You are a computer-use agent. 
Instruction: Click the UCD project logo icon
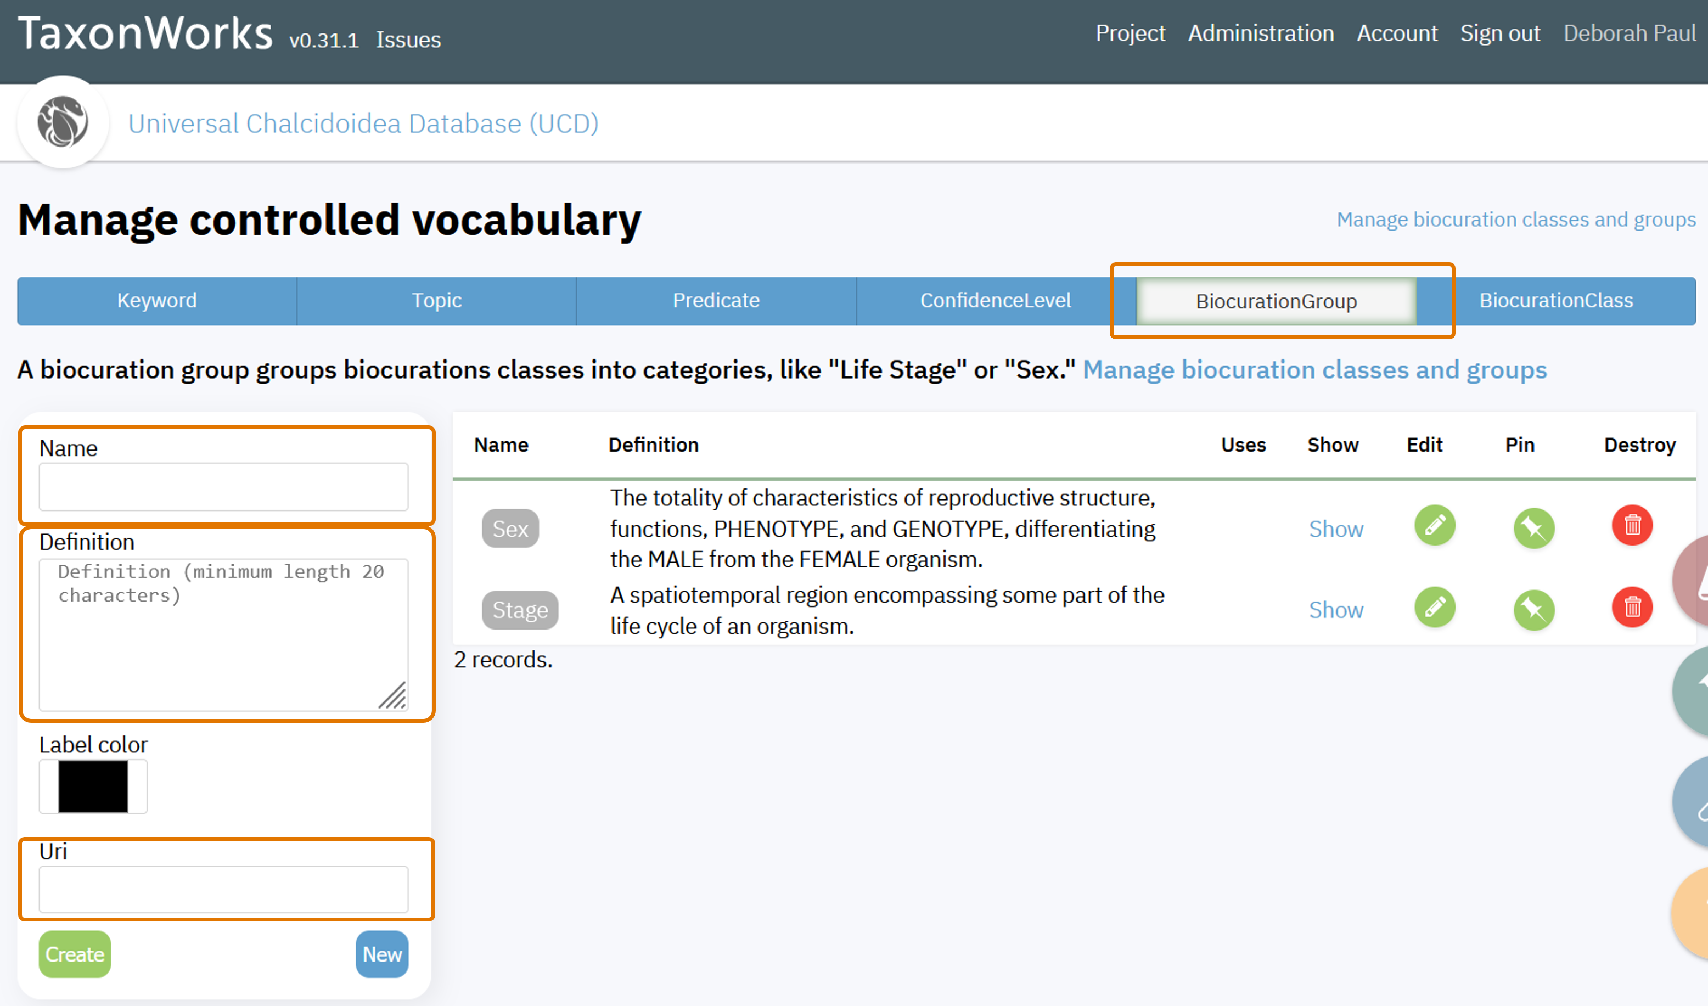(63, 122)
